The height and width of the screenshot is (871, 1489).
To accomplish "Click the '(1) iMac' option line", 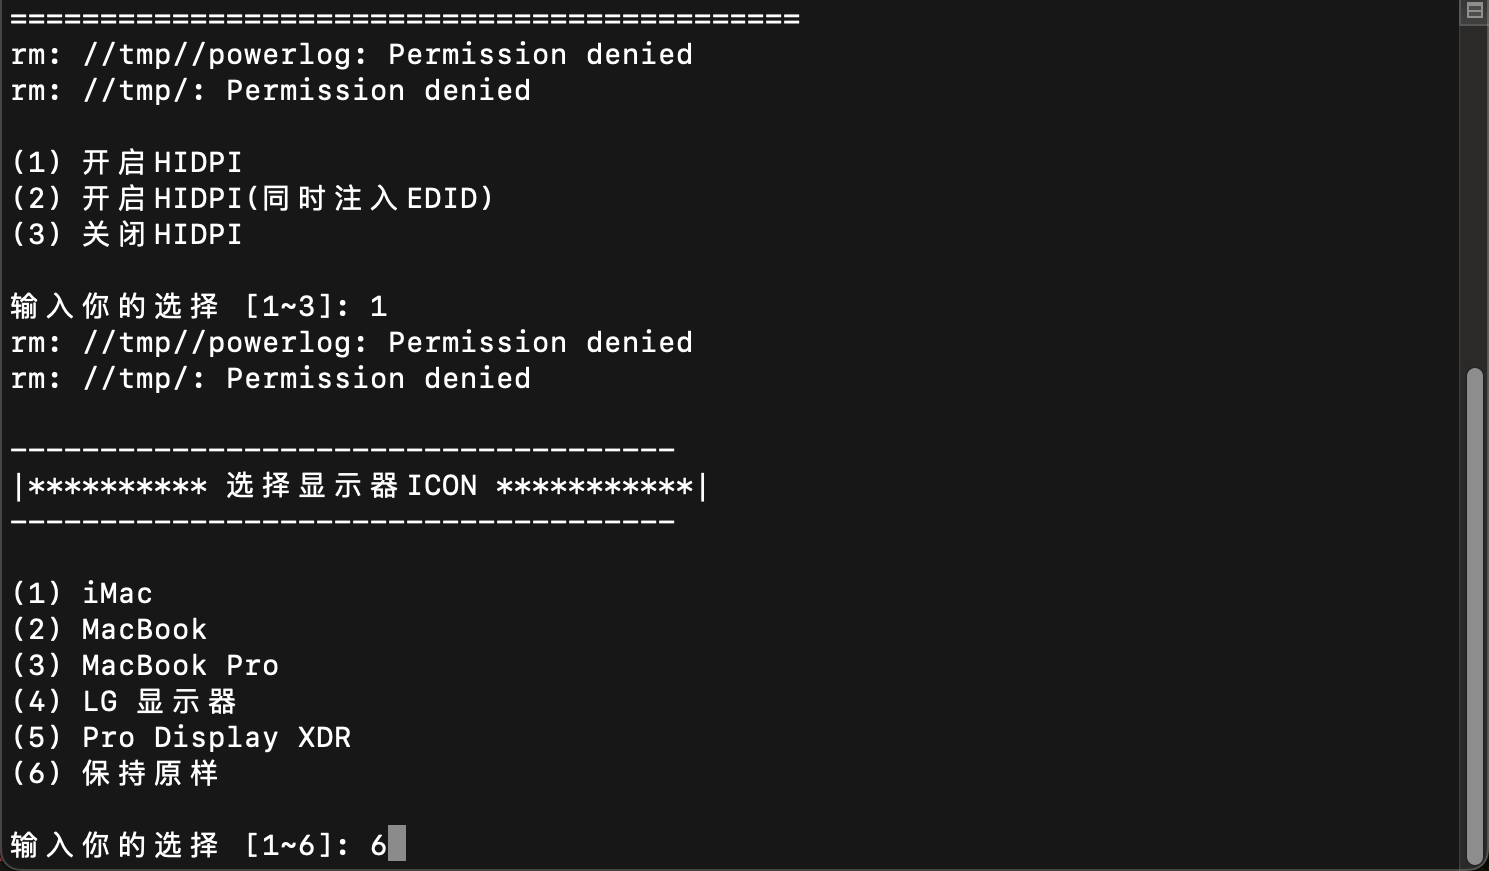I will tap(82, 593).
